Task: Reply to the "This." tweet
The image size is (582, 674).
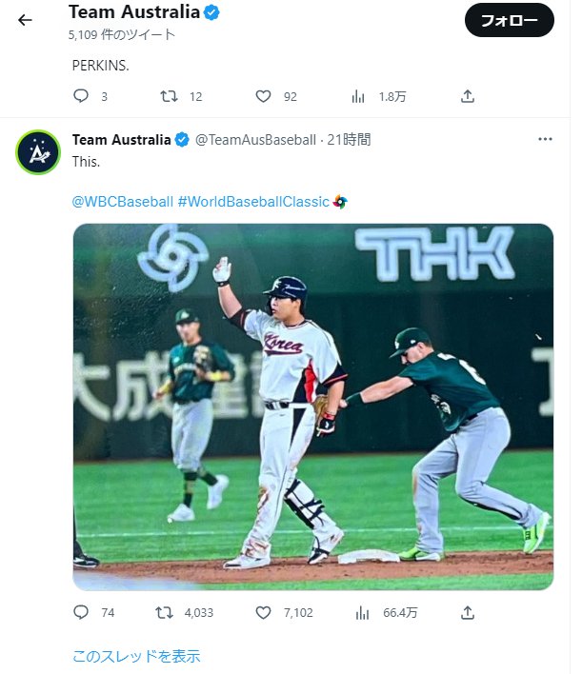Action: point(81,612)
